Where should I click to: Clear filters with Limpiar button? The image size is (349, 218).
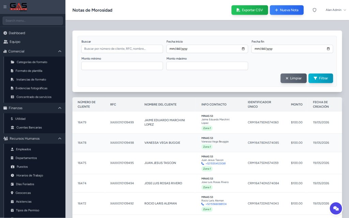tap(293, 78)
